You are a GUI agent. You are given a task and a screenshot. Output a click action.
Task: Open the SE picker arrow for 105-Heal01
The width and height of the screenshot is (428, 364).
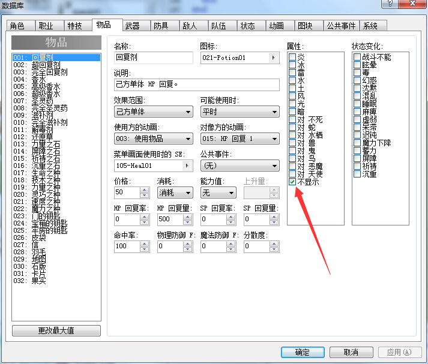click(x=187, y=166)
